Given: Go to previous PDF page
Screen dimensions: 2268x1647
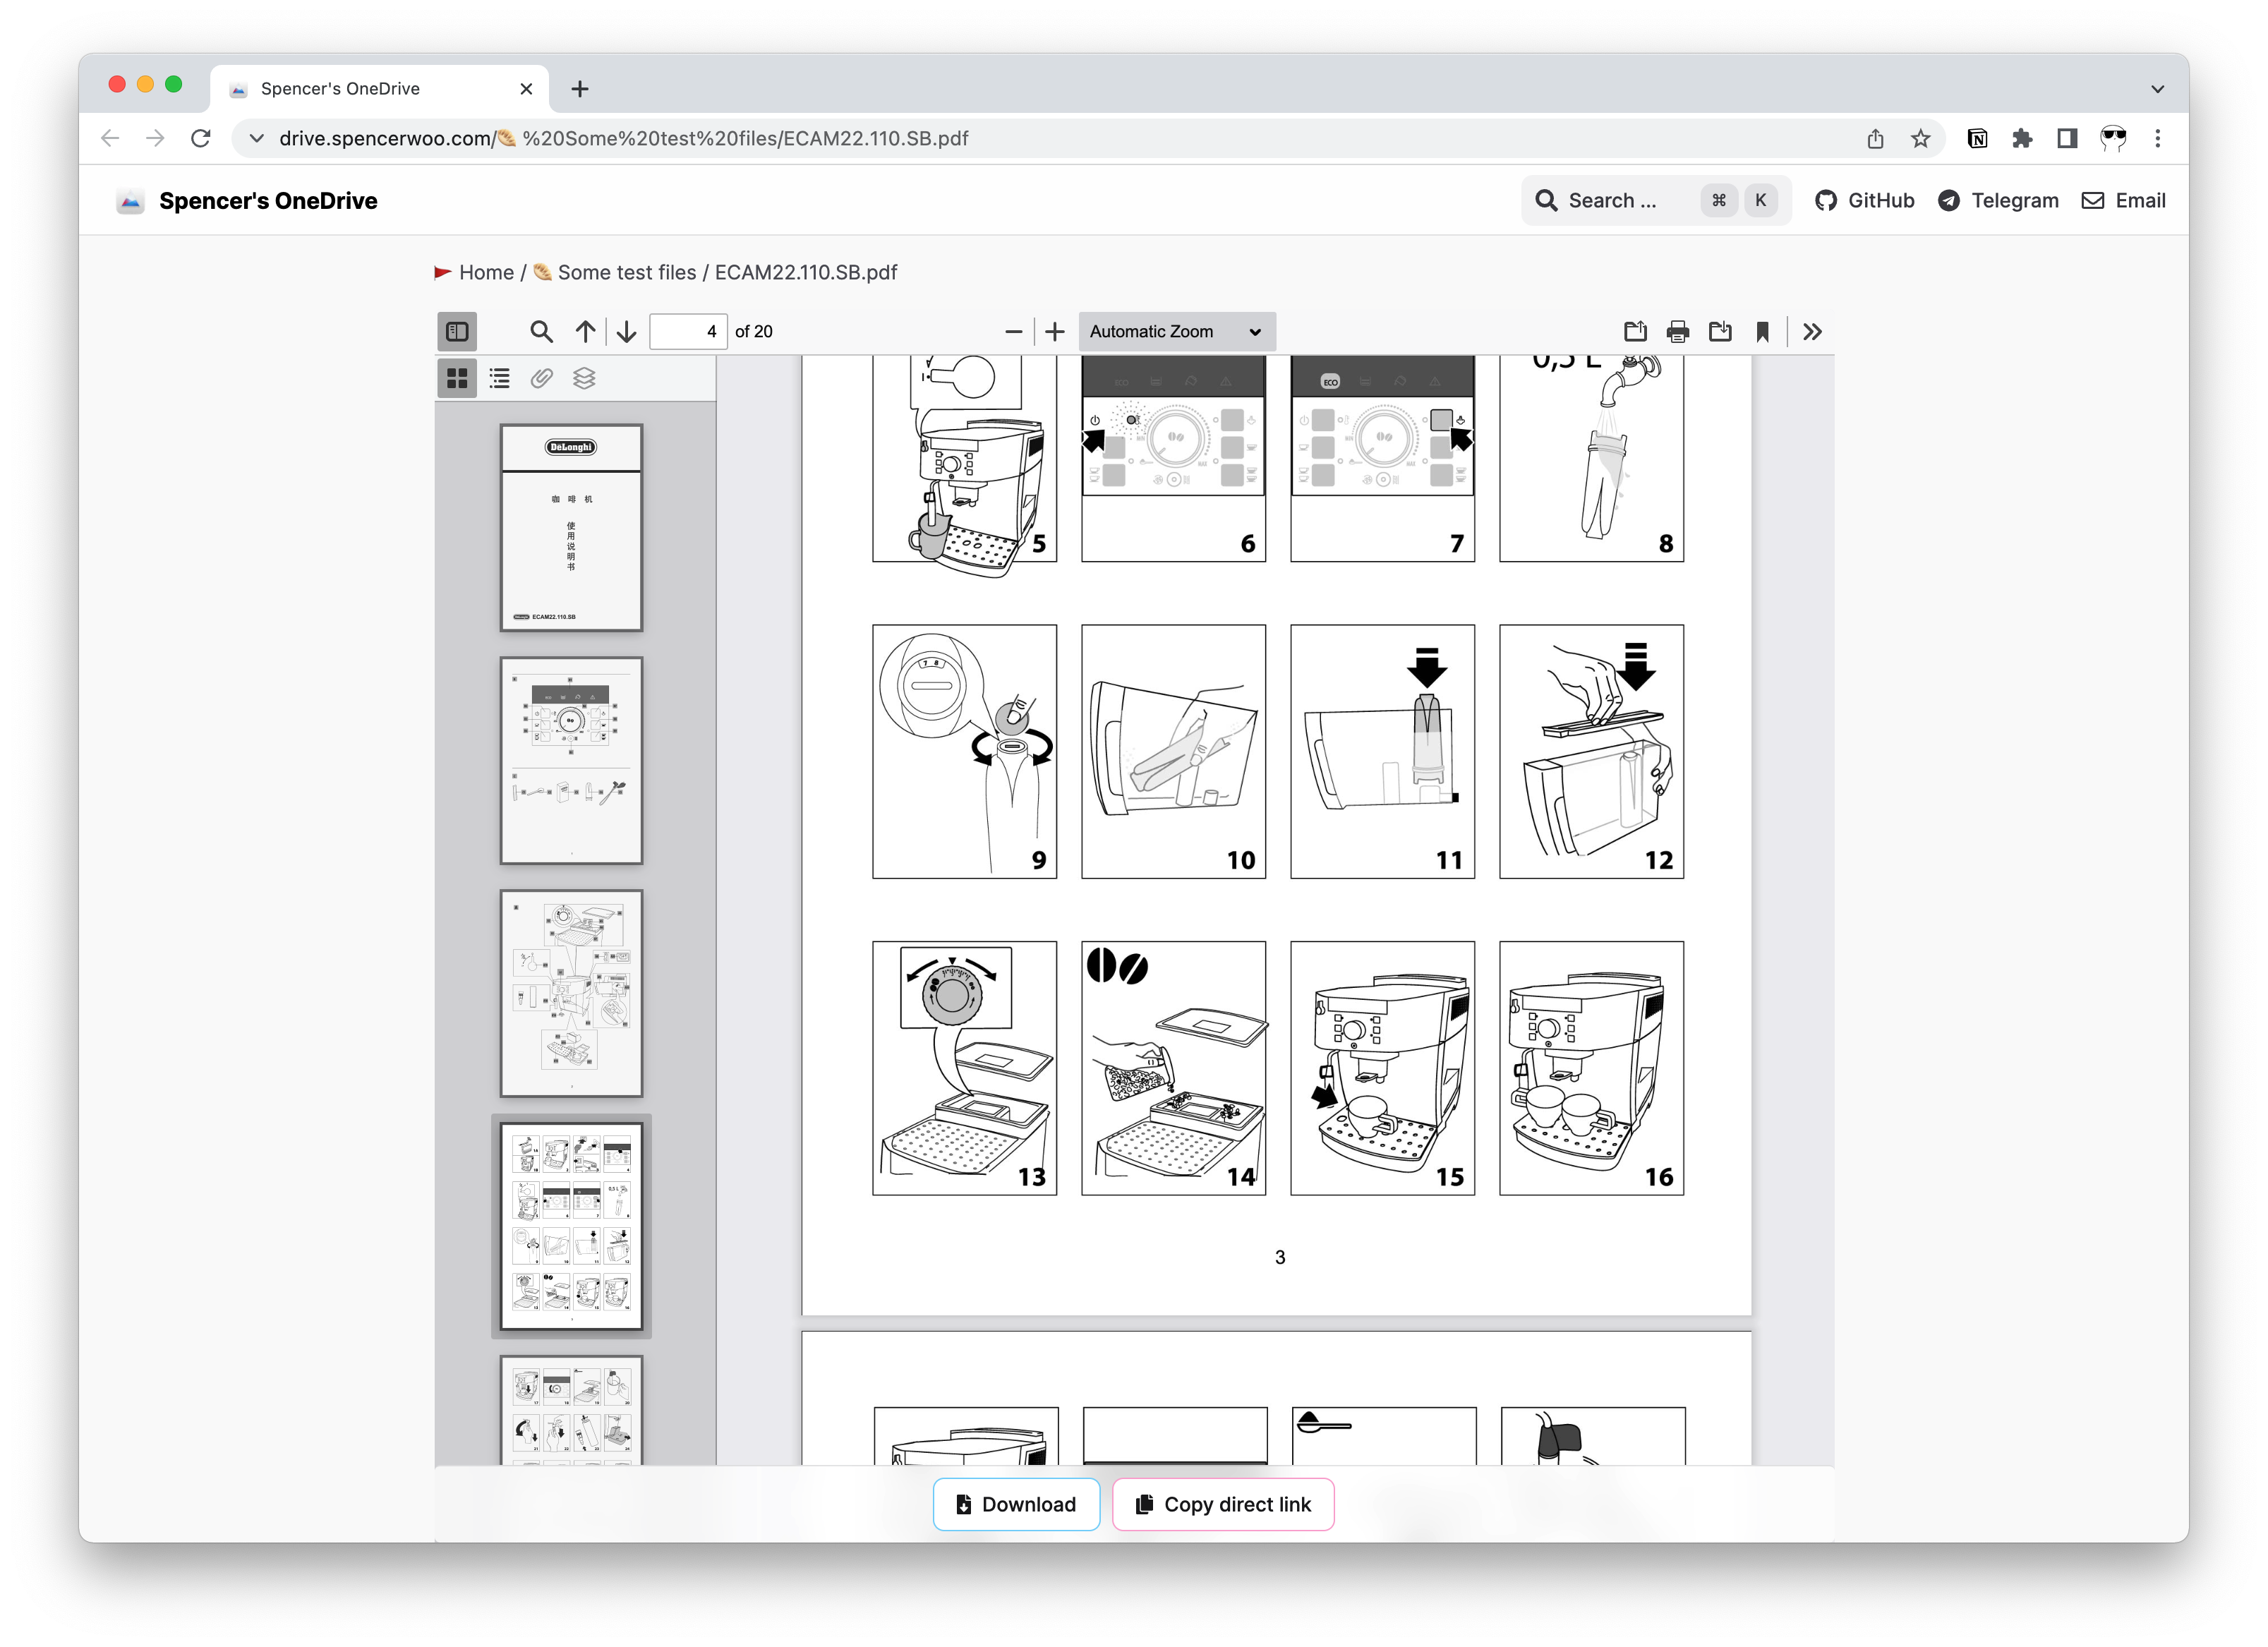Looking at the screenshot, I should [585, 331].
